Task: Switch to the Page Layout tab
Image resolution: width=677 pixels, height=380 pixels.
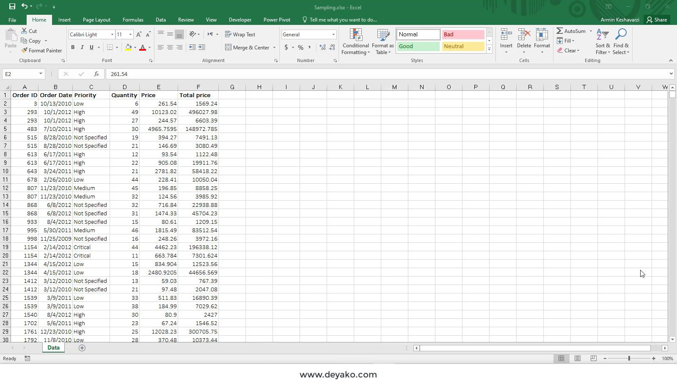Action: click(96, 20)
